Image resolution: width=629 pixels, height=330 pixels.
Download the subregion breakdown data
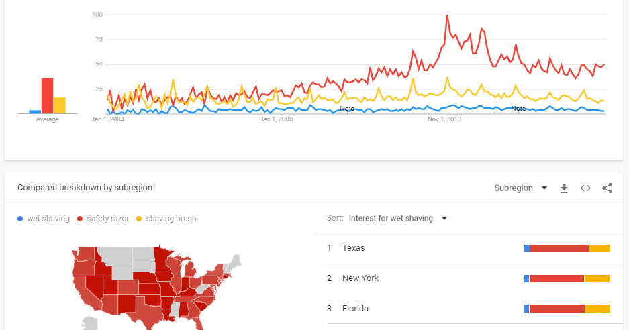click(x=564, y=188)
